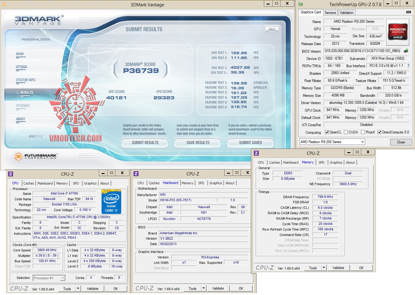Viewport: 415px width, 295px height.
Task: Click Validate in the CPU-Z processor window
Action: (92, 289)
